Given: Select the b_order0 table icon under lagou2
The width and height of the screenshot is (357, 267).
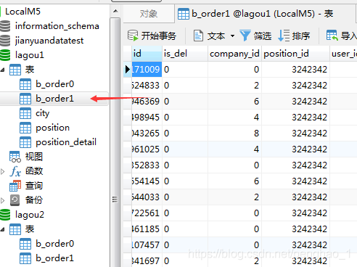Looking at the screenshot, I should [25, 244].
